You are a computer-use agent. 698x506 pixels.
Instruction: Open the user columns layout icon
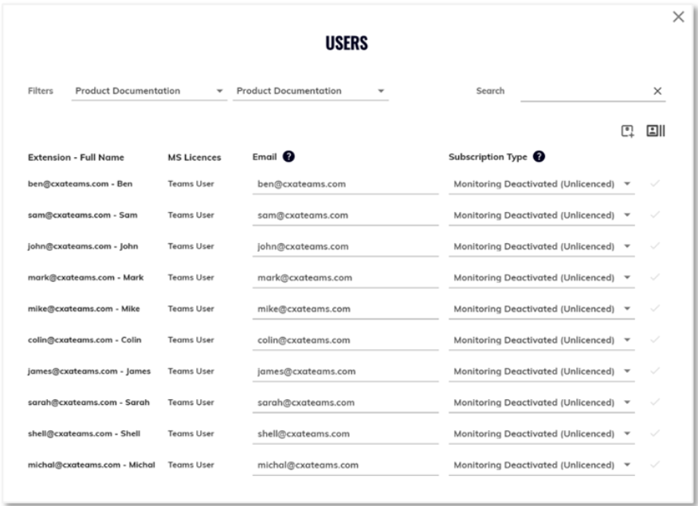tap(655, 131)
